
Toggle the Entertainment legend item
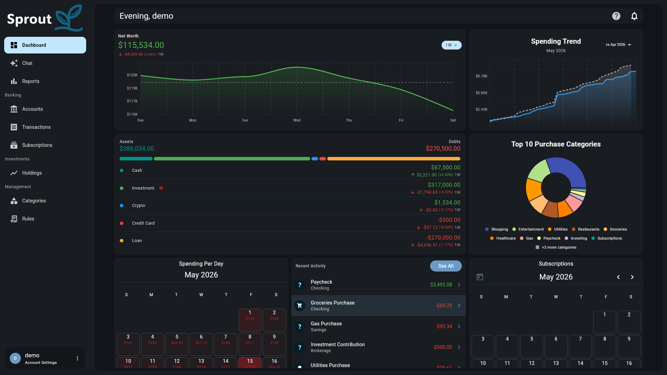pyautogui.click(x=528, y=229)
